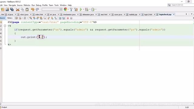Open the Help menu
The width and height of the screenshot is (194, 109).
point(70,5)
